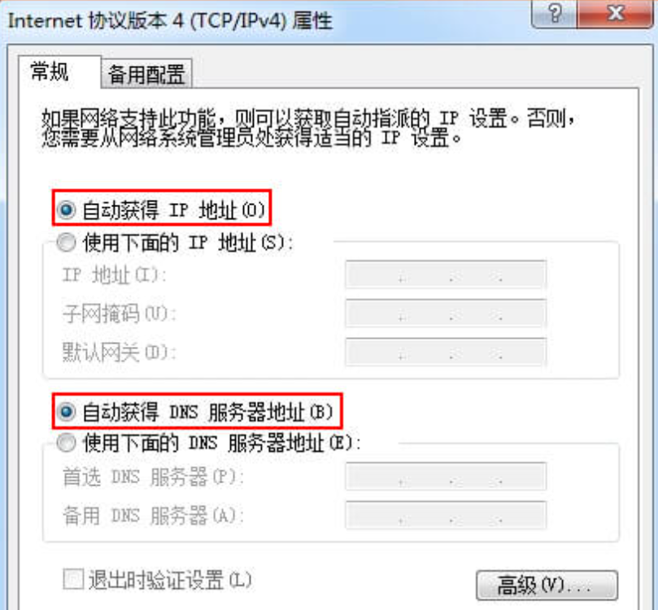The height and width of the screenshot is (610, 658).
Task: Click the 子网掩码 input field
Action: click(446, 313)
